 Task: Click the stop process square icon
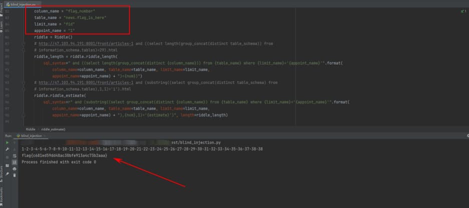point(7,157)
